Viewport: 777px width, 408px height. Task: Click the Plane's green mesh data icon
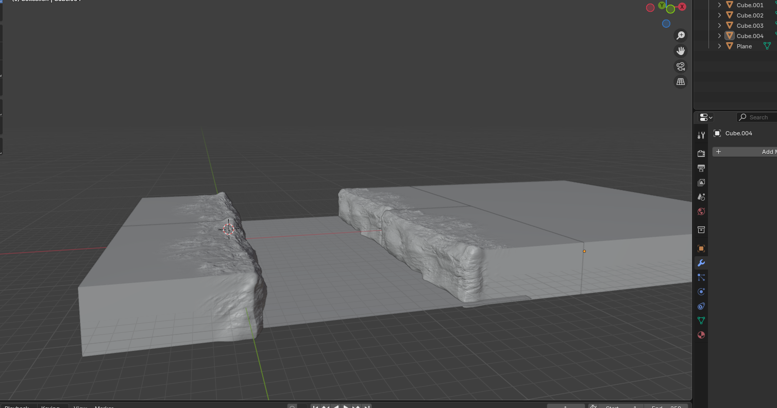[x=767, y=46]
